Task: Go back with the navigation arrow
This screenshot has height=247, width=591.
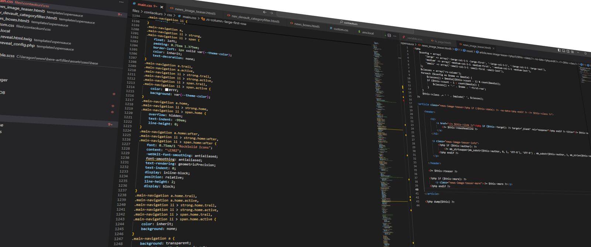Action: tap(264, 12)
